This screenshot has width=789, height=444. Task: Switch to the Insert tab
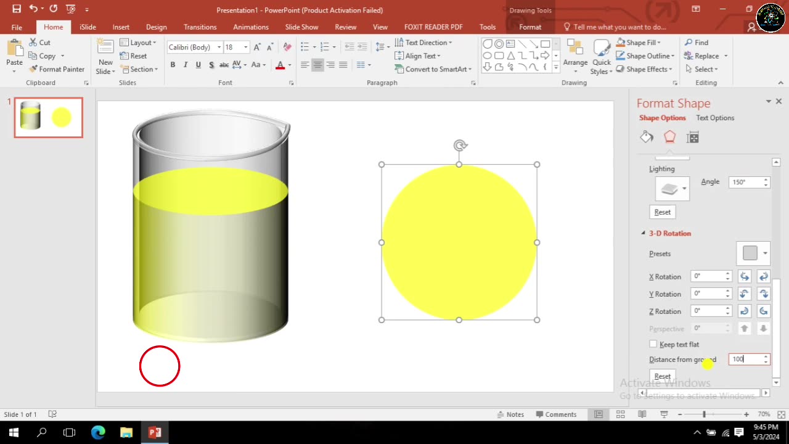tap(121, 27)
